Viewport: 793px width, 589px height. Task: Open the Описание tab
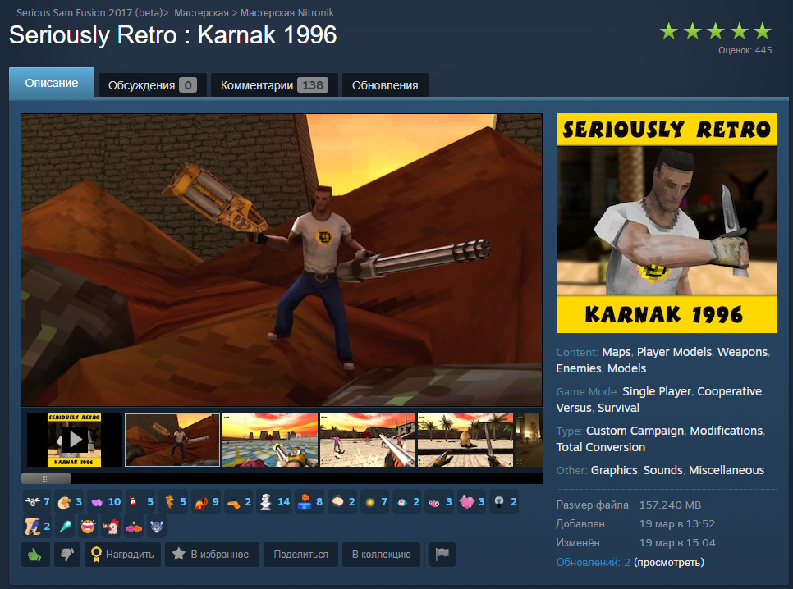pyautogui.click(x=52, y=83)
